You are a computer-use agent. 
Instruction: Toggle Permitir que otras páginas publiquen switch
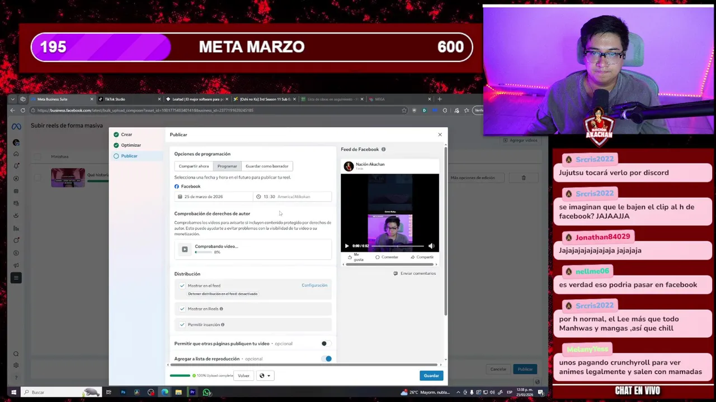(x=326, y=343)
